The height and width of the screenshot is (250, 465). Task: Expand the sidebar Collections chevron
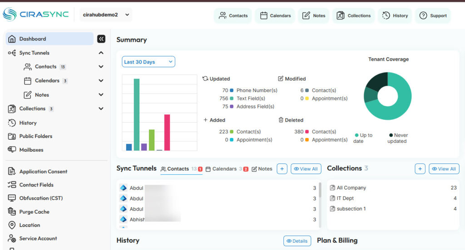tap(101, 108)
